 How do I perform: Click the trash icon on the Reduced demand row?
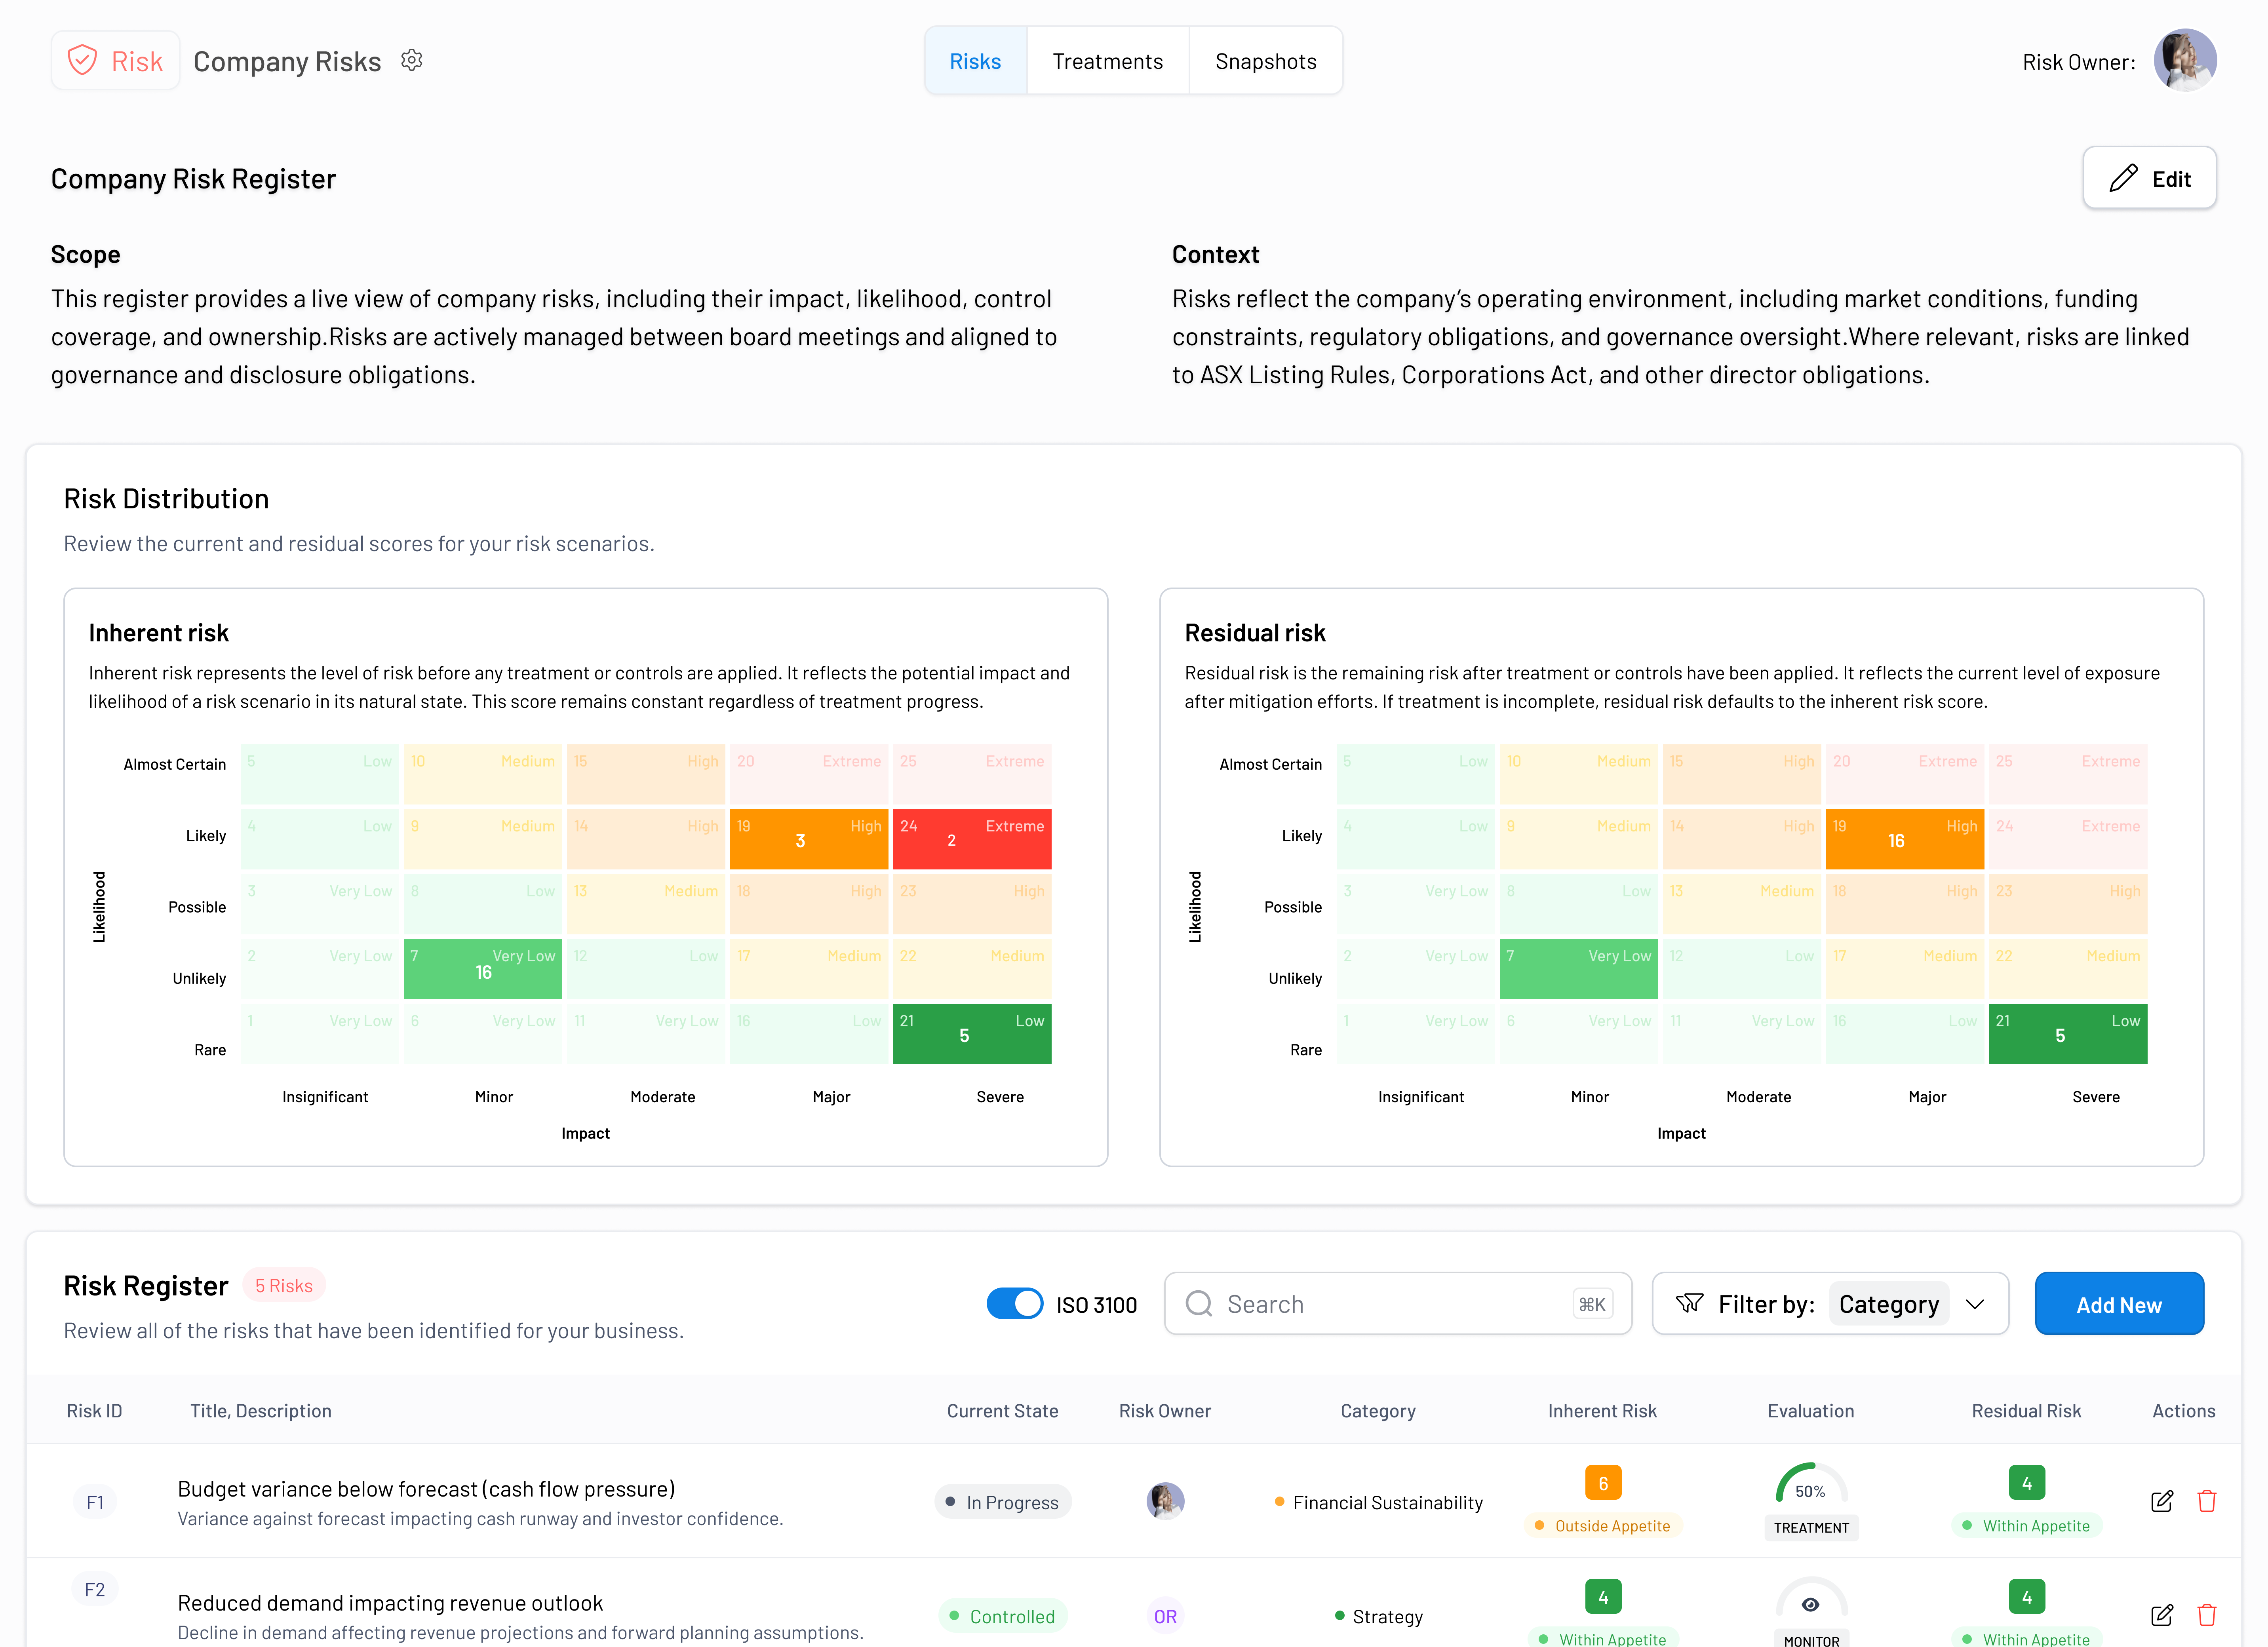coord(2208,1615)
